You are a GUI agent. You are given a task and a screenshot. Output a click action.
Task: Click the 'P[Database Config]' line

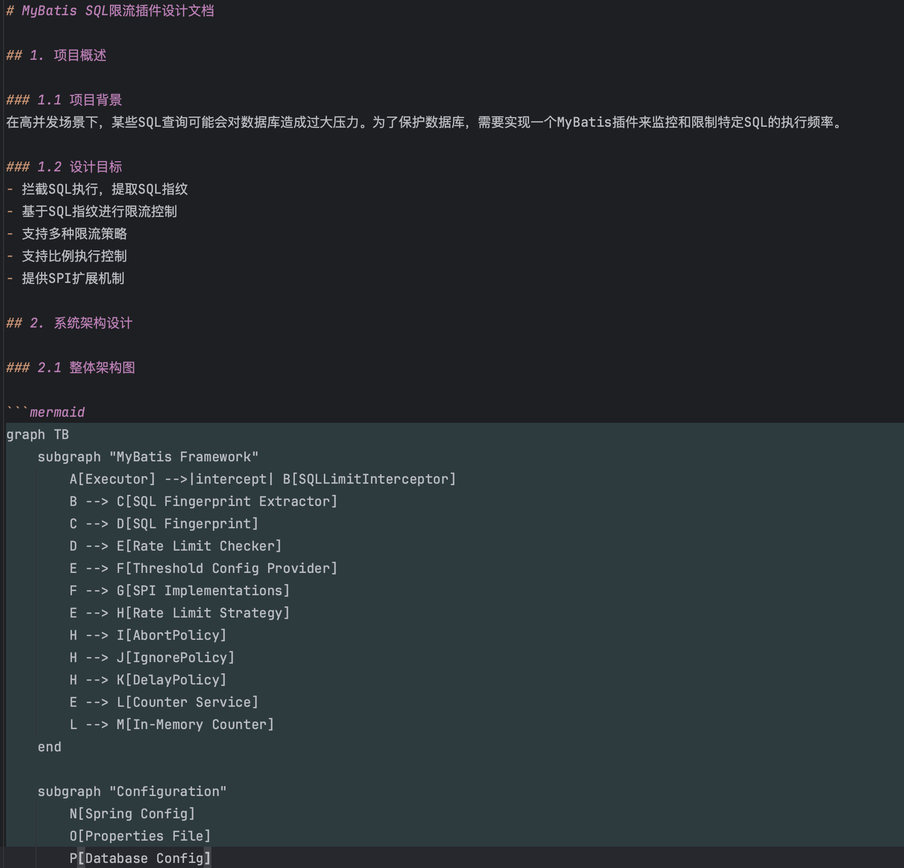[140, 858]
